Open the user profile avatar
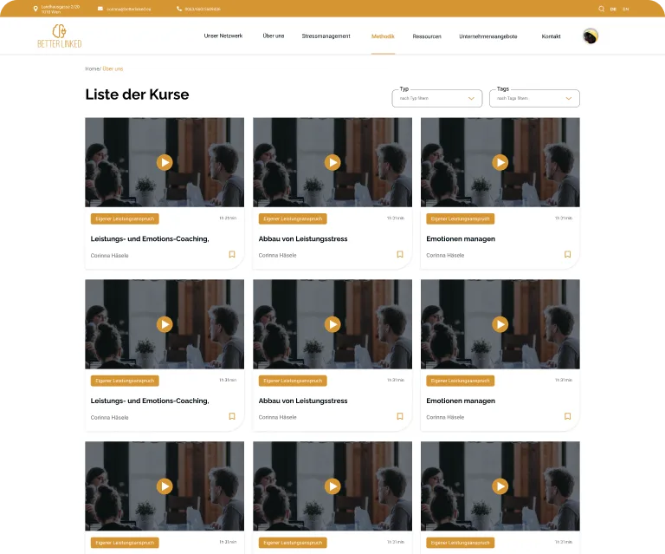The height and width of the screenshot is (554, 665). [591, 36]
